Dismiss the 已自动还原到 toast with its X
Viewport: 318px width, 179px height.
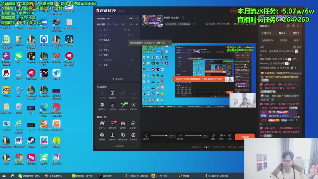170,43
